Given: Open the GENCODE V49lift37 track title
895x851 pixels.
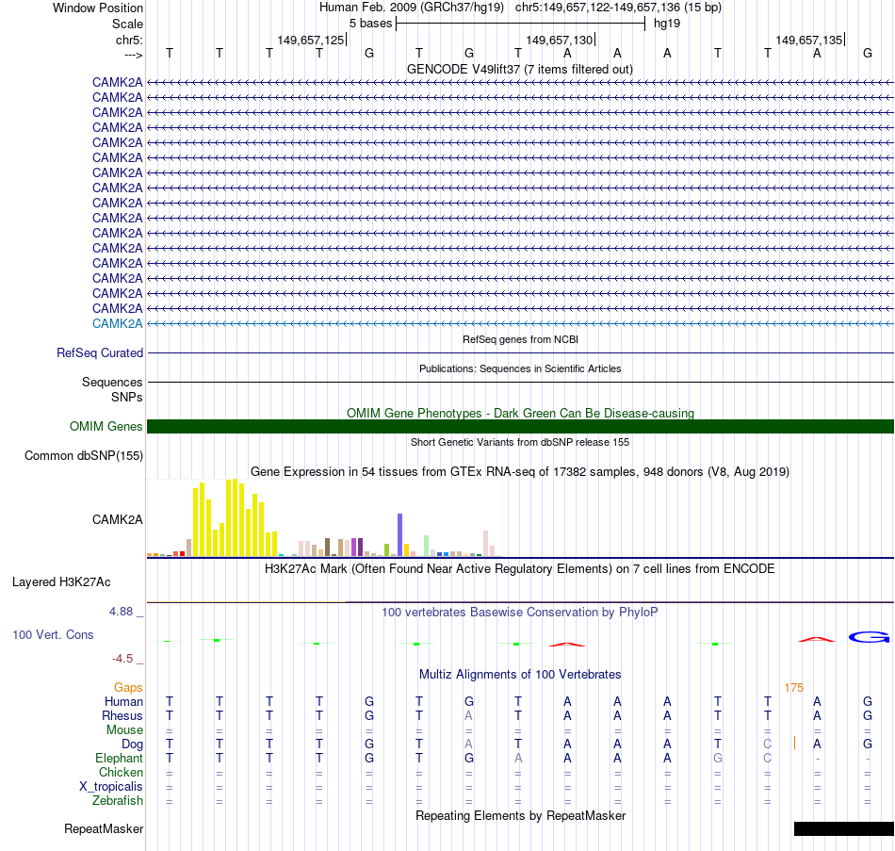Looking at the screenshot, I should (520, 69).
